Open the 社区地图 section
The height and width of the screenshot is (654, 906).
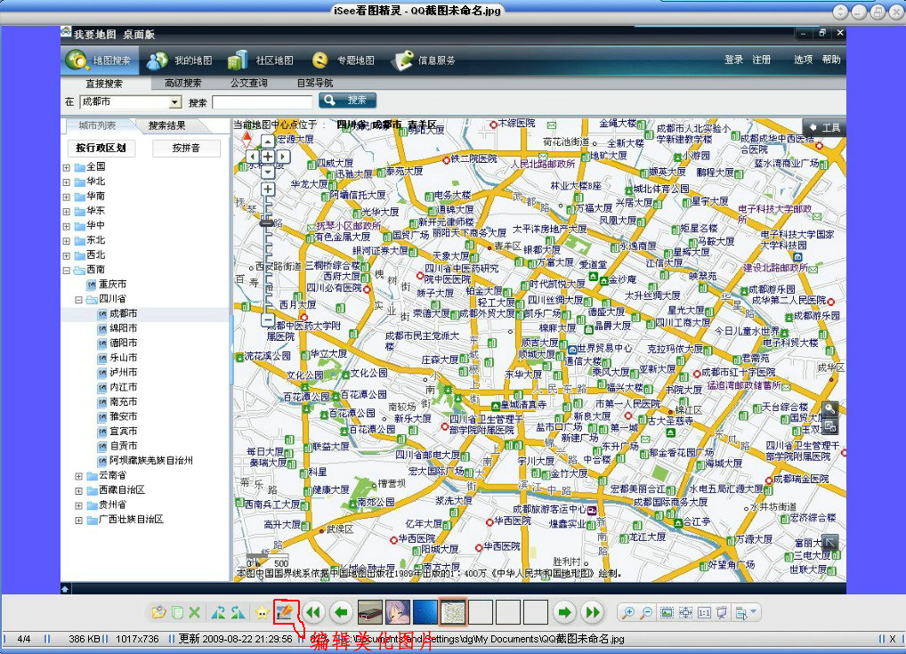pyautogui.click(x=261, y=60)
